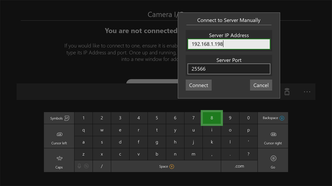The width and height of the screenshot is (332, 186).
Task: Tap the letter w key
Action: 102,130
